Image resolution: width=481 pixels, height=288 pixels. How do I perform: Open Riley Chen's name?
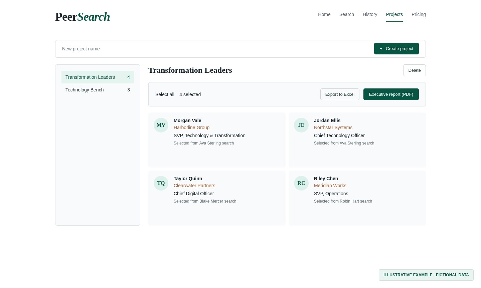326,179
